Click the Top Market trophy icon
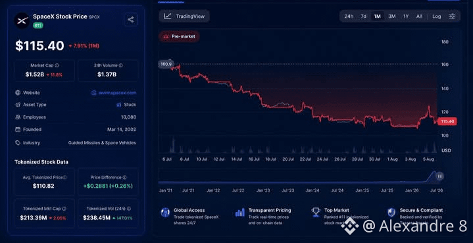 pyautogui.click(x=316, y=212)
